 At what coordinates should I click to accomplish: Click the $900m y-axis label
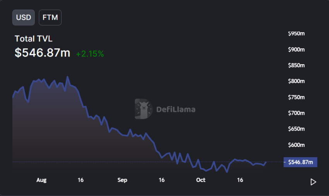point(296,49)
